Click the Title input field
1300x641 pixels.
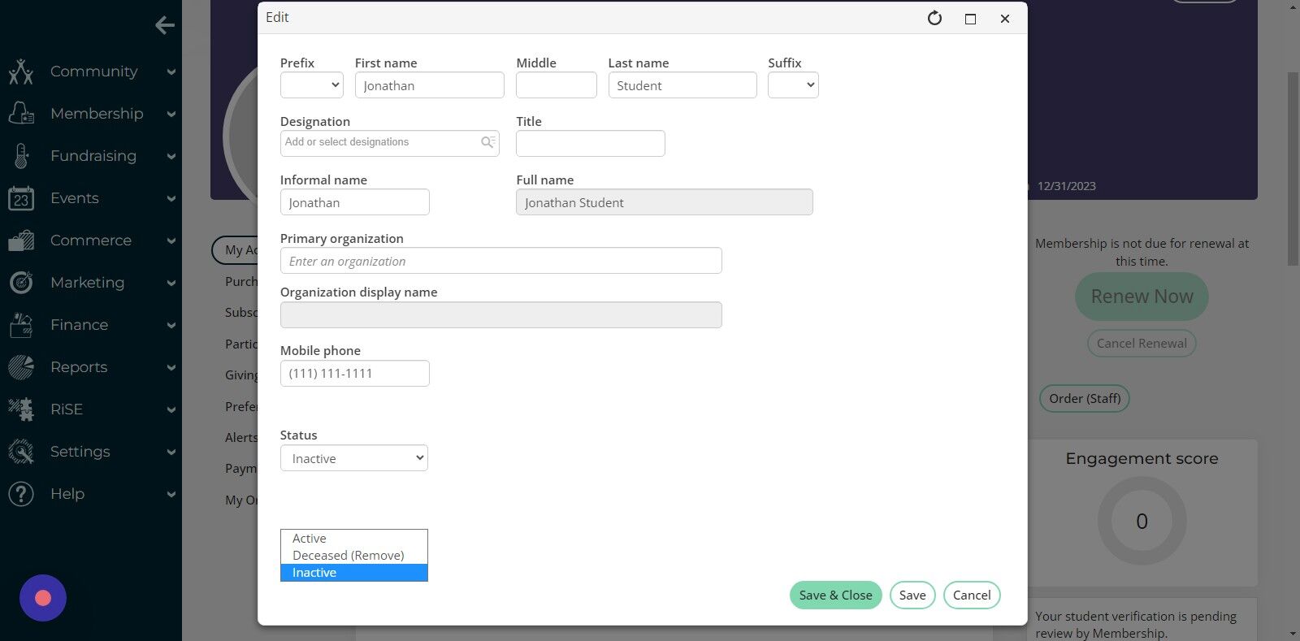coord(591,143)
